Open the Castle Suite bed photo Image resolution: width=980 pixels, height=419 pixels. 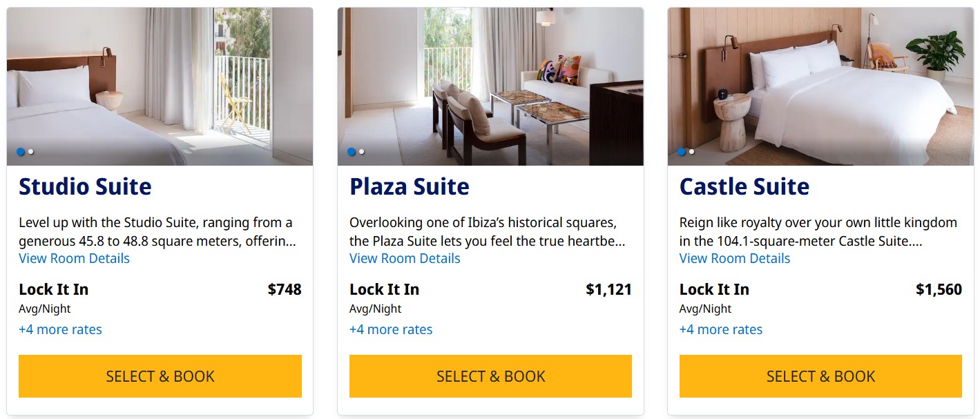pos(820,86)
